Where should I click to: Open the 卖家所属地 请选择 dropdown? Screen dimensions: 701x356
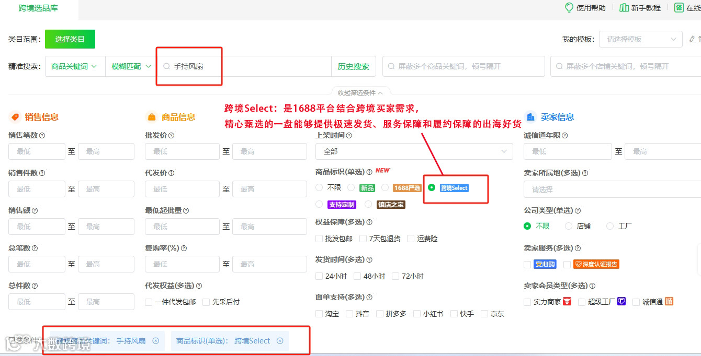click(612, 189)
